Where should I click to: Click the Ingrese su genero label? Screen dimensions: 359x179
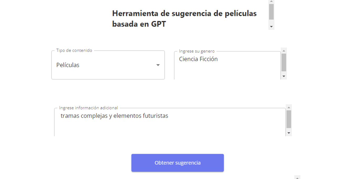[197, 51]
